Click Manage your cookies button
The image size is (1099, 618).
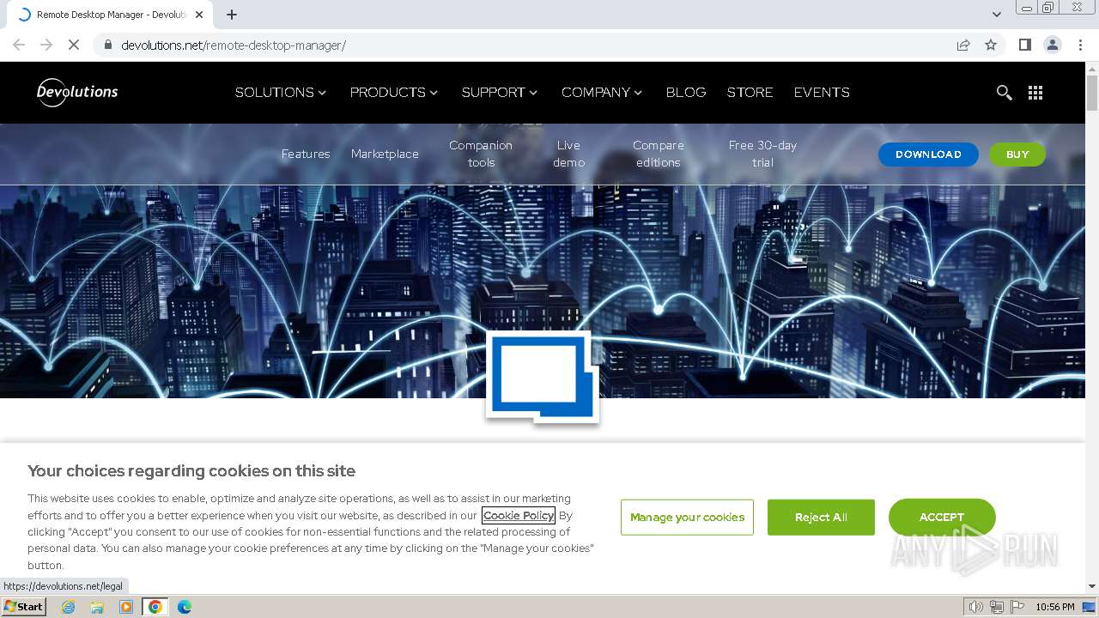tap(687, 517)
